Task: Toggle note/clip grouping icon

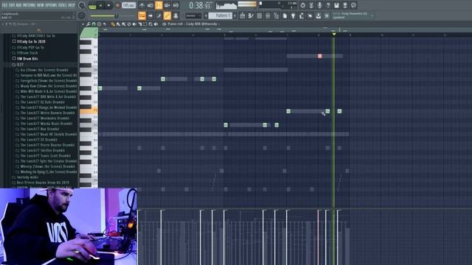Action: (x=159, y=15)
